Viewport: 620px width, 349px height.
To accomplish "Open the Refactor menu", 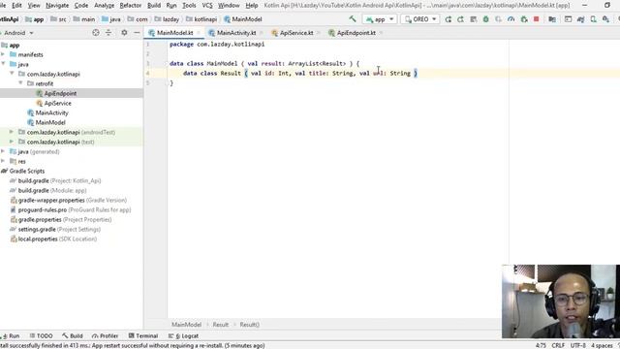I will coord(130,6).
